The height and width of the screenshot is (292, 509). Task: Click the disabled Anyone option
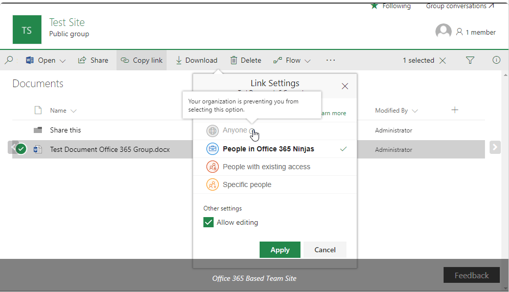235,130
